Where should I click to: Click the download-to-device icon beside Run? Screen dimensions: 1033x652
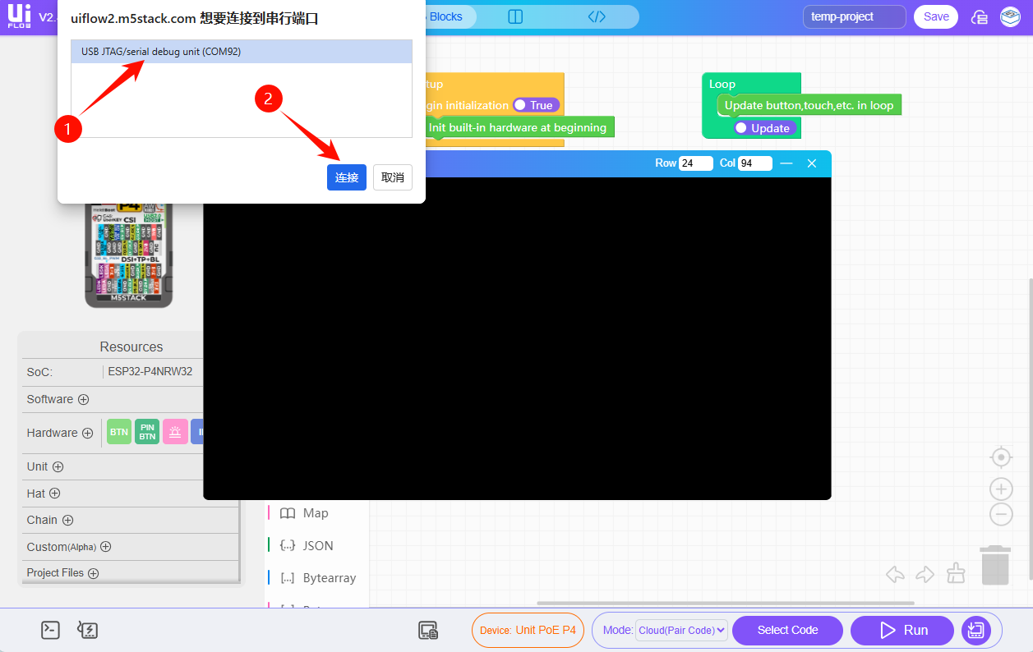coord(975,630)
